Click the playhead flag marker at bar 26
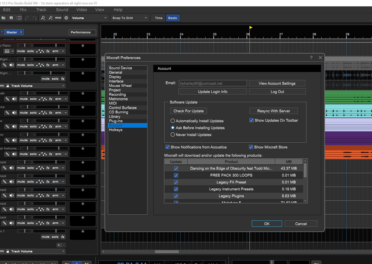 coord(251,27)
